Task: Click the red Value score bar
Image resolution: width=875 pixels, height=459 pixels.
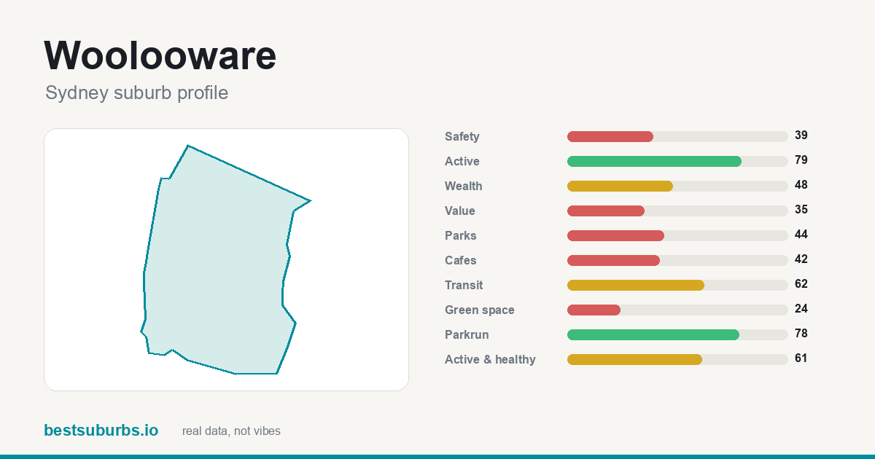Action: click(606, 211)
